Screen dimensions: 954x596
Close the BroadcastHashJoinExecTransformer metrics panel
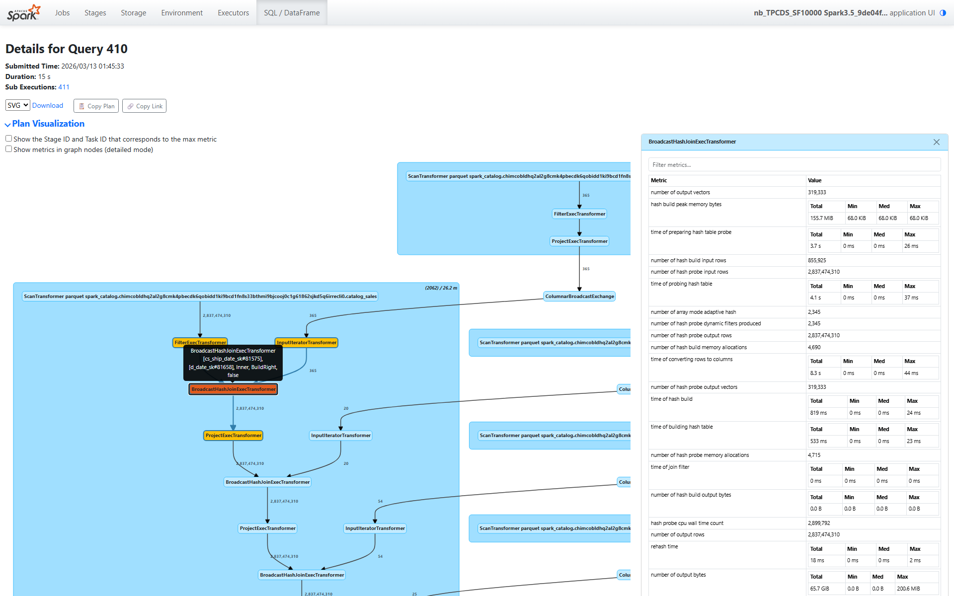(x=936, y=142)
